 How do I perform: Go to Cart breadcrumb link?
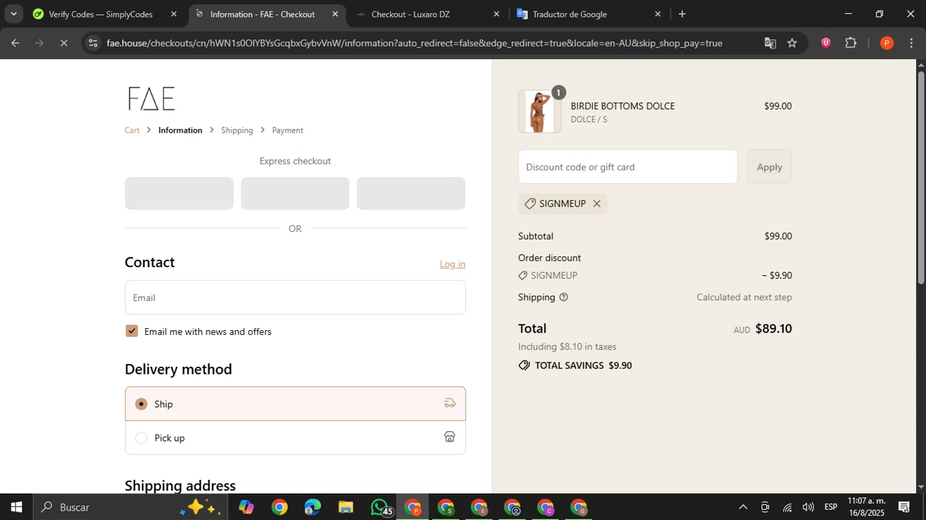[x=132, y=130]
